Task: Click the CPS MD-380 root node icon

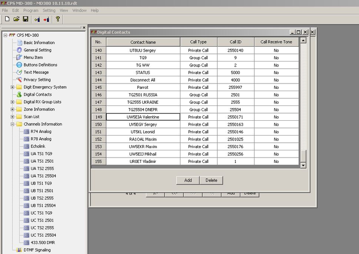Action: 12,35
